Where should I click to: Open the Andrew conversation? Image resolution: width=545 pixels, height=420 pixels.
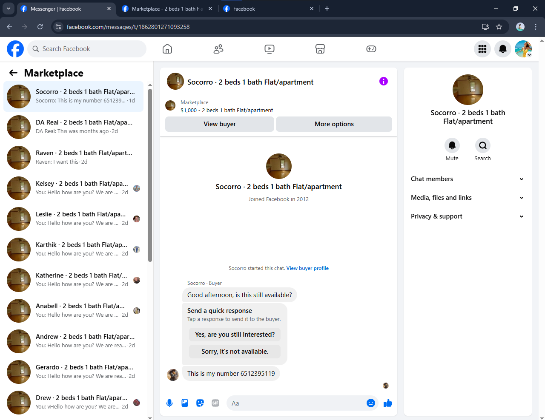73,341
